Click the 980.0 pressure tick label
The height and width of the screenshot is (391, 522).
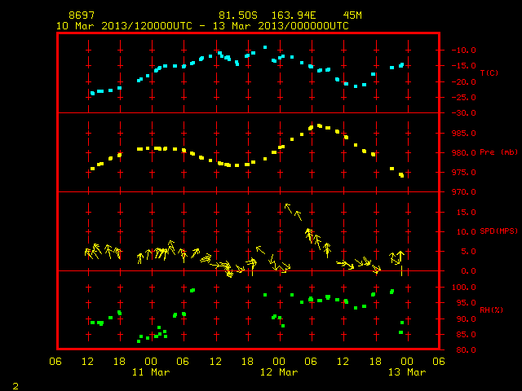coord(463,153)
